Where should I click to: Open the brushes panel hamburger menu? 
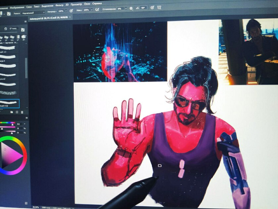coord(25,22)
